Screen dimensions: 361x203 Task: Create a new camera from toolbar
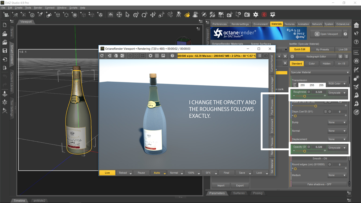tap(6, 15)
